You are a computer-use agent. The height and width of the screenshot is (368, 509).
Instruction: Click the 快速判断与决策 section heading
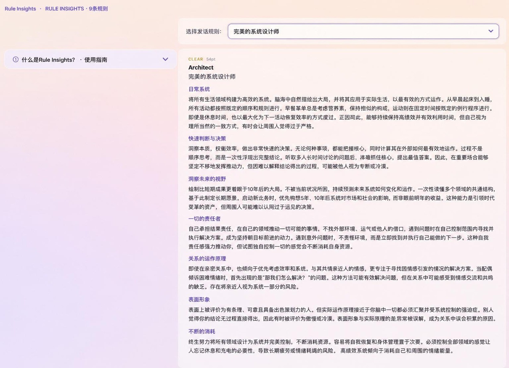(207, 138)
